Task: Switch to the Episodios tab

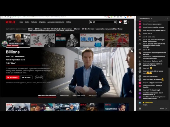Action: click(64, 95)
